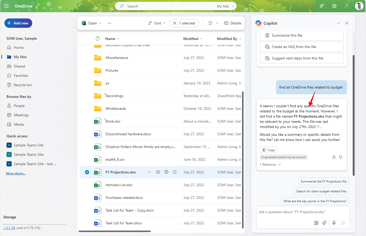Expand the 1 Reference section

click(x=270, y=165)
